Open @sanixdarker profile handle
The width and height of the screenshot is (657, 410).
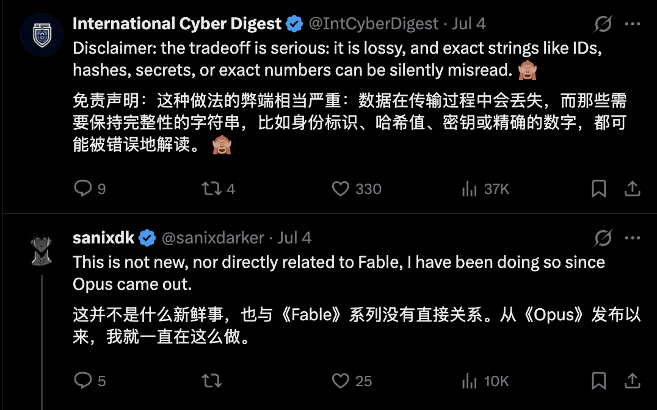tap(213, 238)
